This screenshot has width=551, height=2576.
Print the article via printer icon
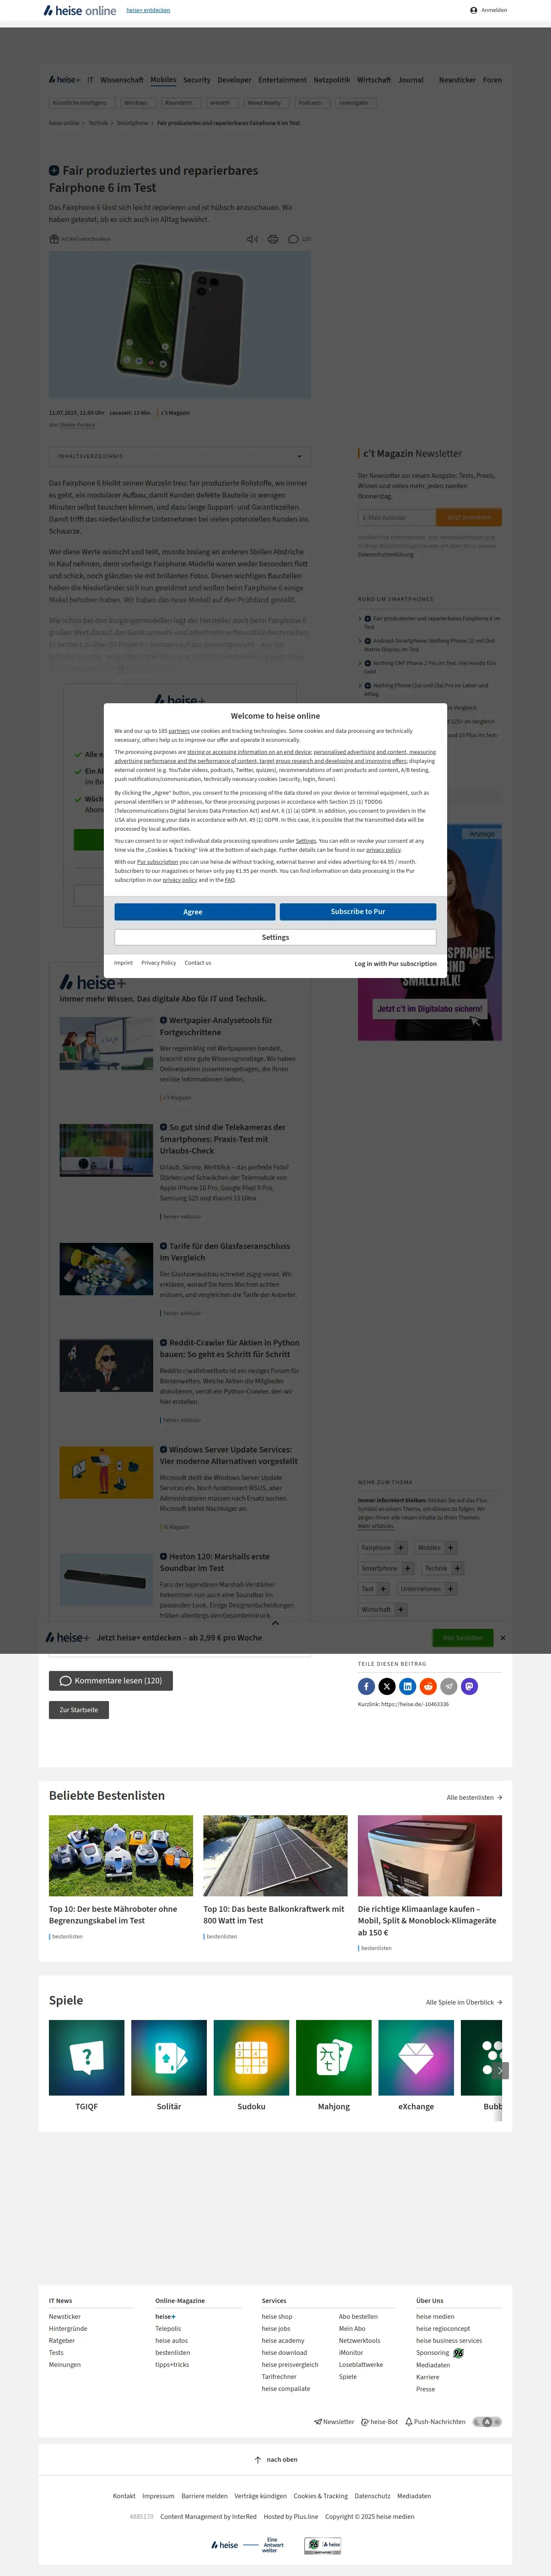click(273, 239)
